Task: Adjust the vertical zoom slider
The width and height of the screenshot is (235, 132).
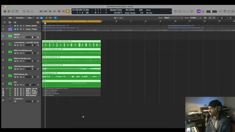Action: coord(221,18)
